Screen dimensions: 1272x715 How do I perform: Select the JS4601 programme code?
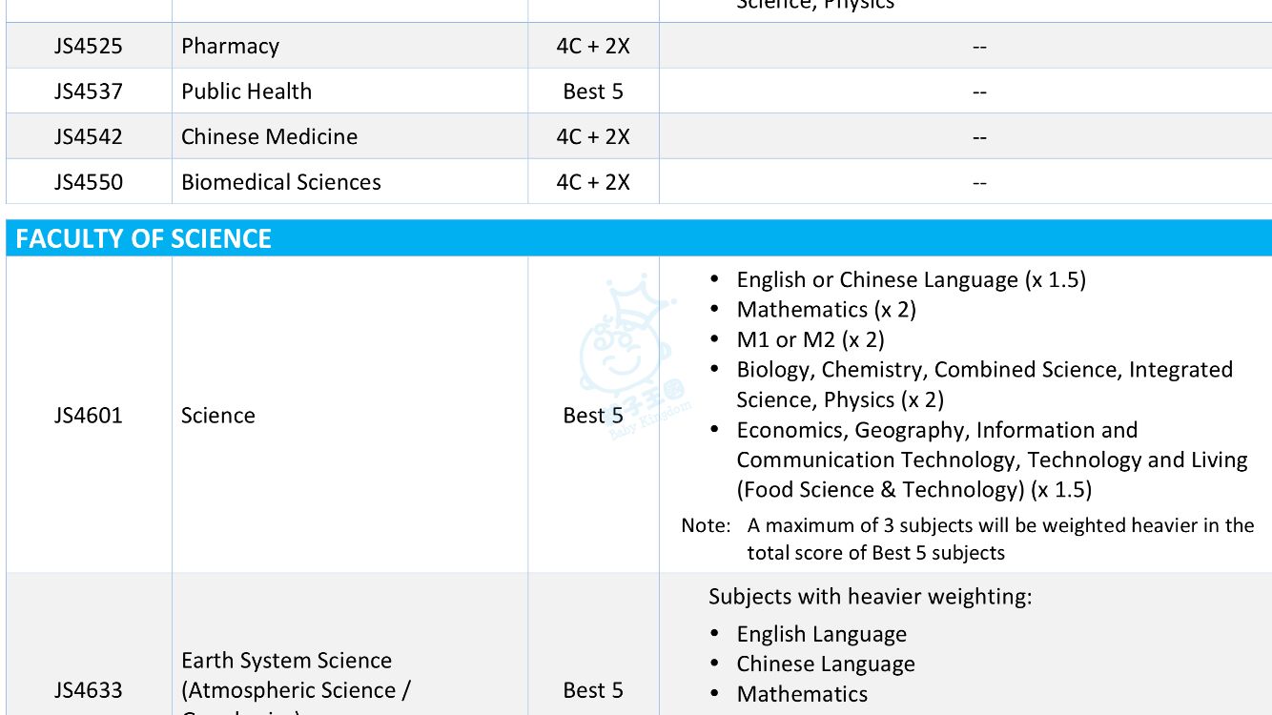point(89,416)
